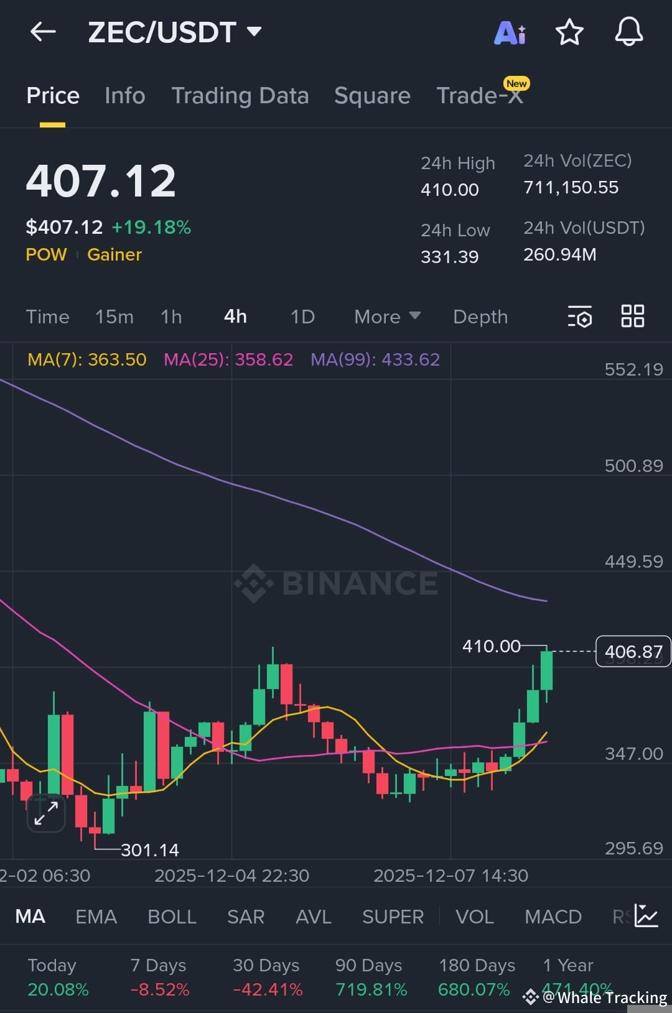
Task: Open the Depth chart view
Action: [x=480, y=317]
